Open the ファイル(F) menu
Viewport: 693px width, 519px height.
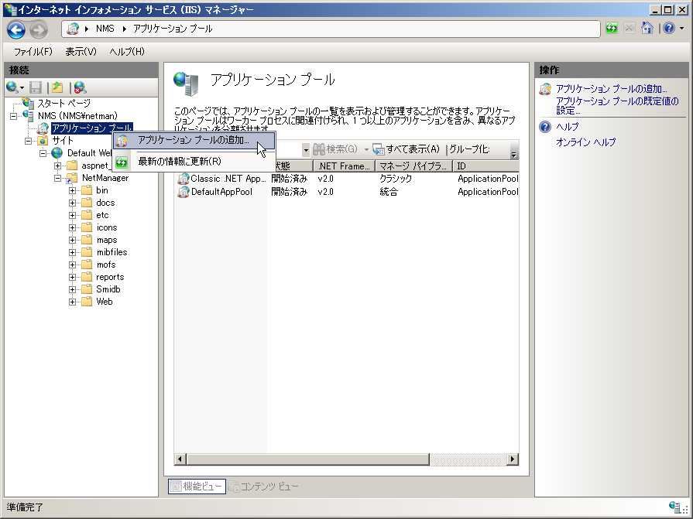point(33,52)
